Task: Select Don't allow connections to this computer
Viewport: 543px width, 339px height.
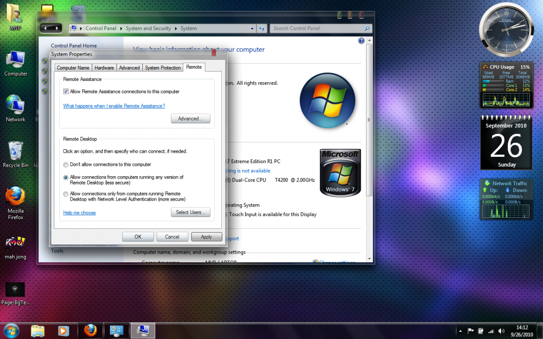Action: click(x=66, y=165)
